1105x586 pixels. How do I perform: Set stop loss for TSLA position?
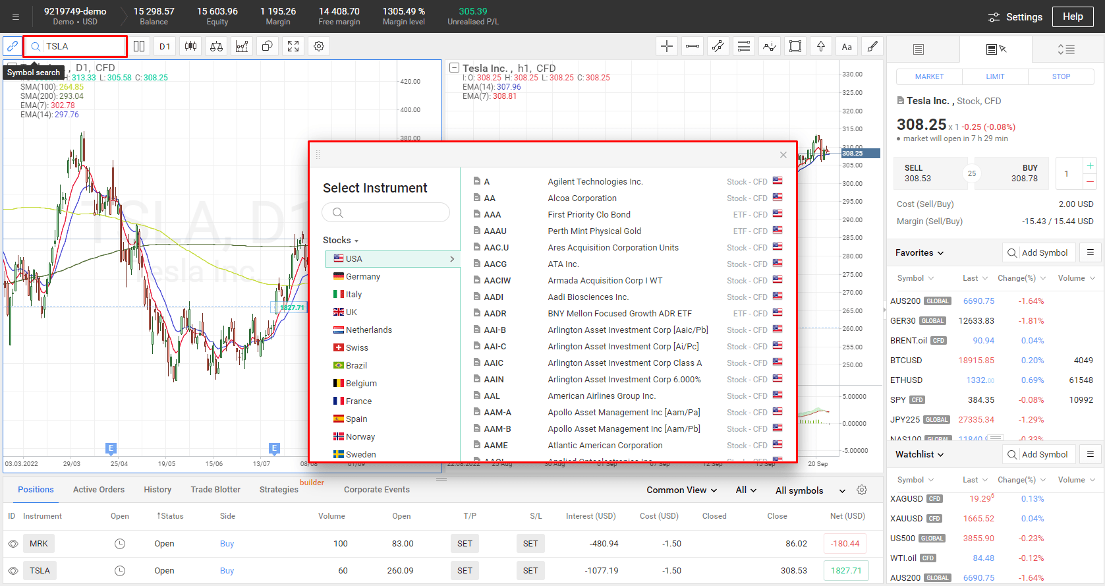click(x=530, y=571)
